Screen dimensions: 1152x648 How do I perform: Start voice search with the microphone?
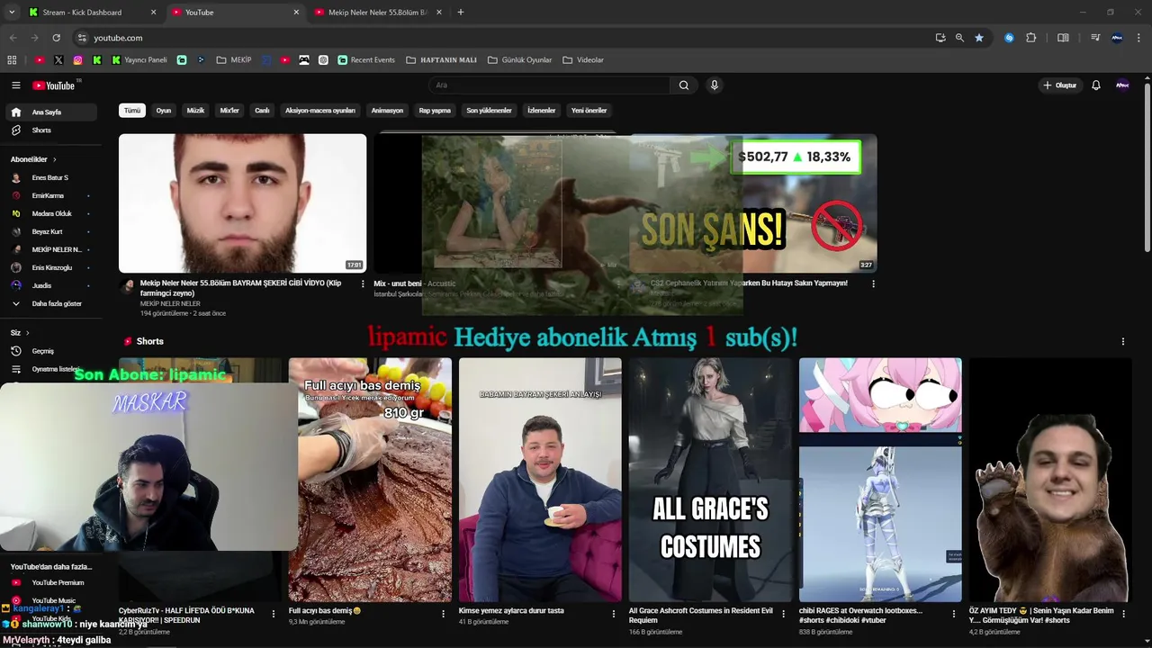coord(715,85)
